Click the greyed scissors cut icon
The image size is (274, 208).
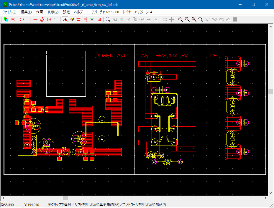coord(128,19)
